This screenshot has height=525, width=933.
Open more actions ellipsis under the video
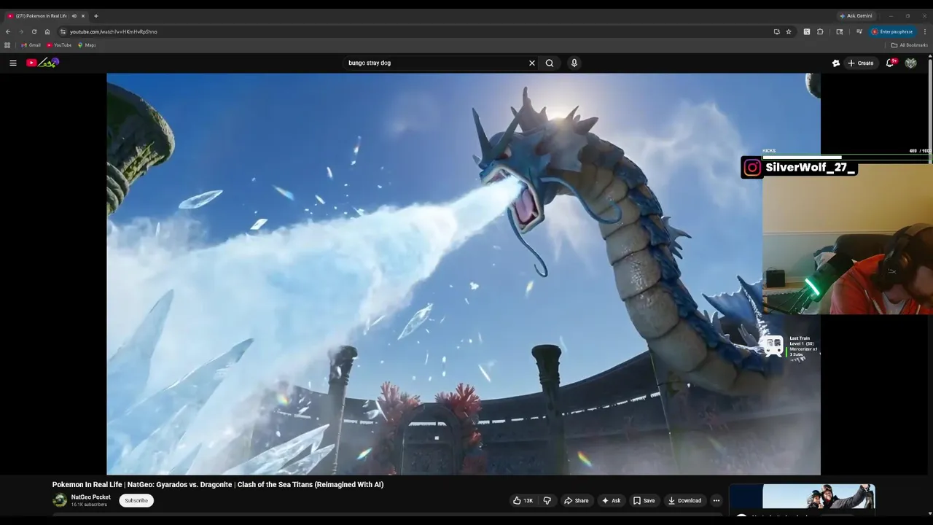click(x=717, y=500)
